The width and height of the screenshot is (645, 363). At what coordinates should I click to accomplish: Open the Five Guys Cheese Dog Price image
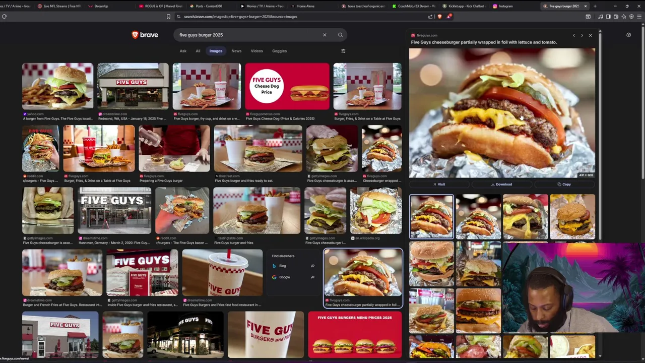coord(287,86)
